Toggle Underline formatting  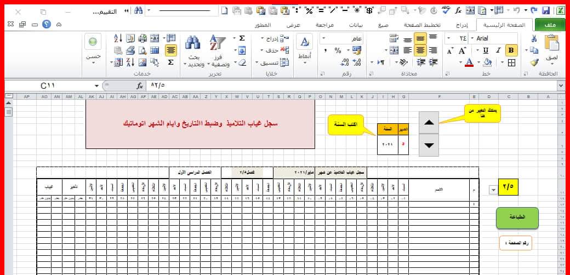(x=486, y=50)
